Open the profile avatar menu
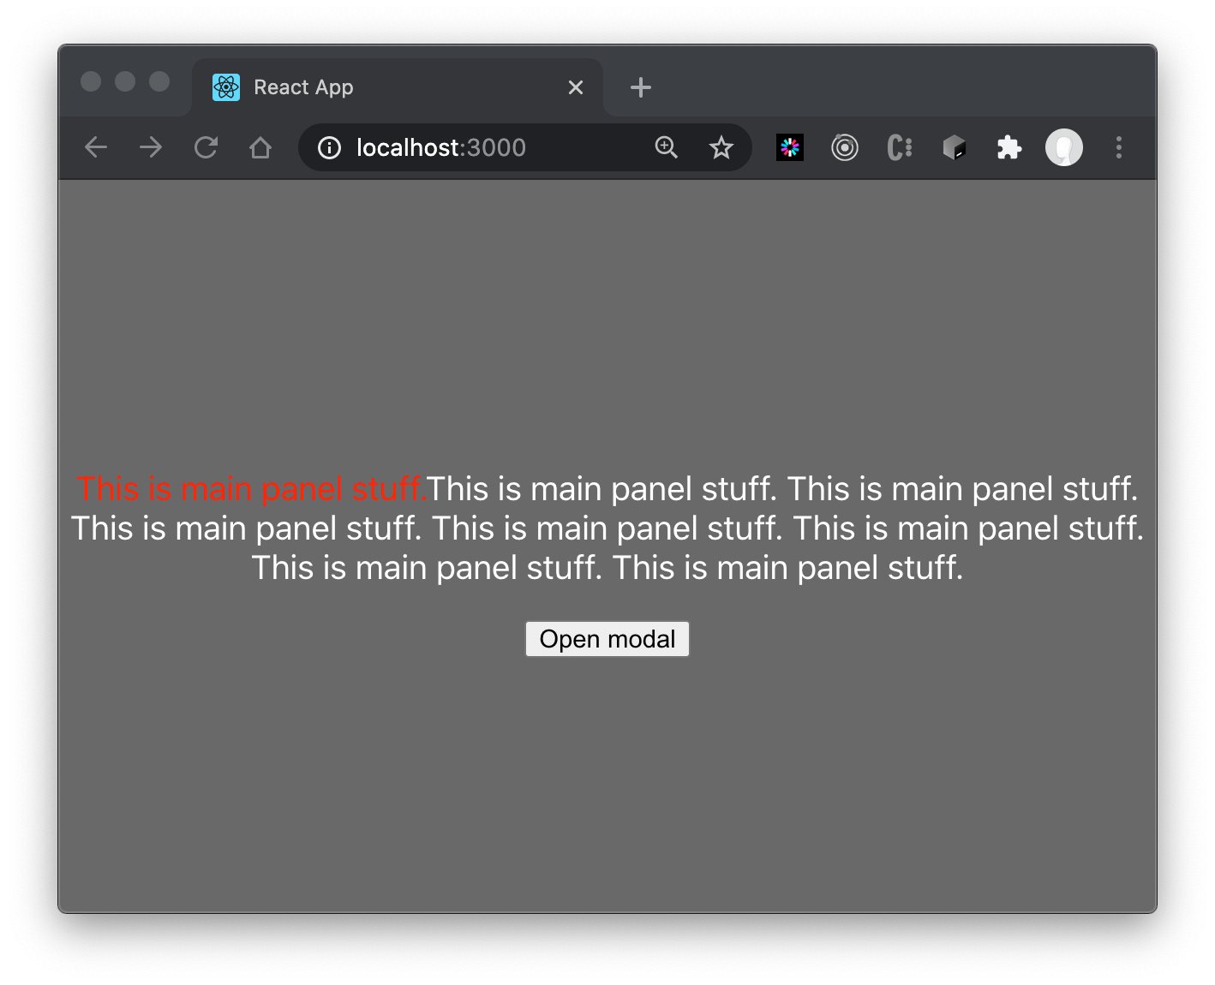The height and width of the screenshot is (985, 1215). (x=1064, y=148)
